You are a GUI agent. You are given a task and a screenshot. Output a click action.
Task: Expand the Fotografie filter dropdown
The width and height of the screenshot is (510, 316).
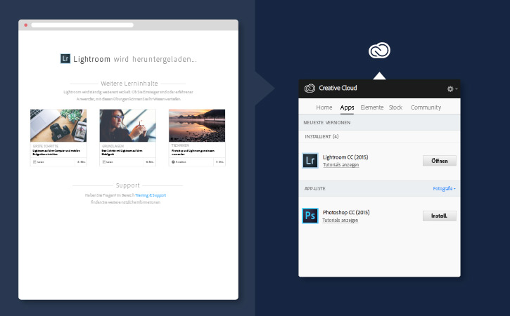click(x=444, y=188)
